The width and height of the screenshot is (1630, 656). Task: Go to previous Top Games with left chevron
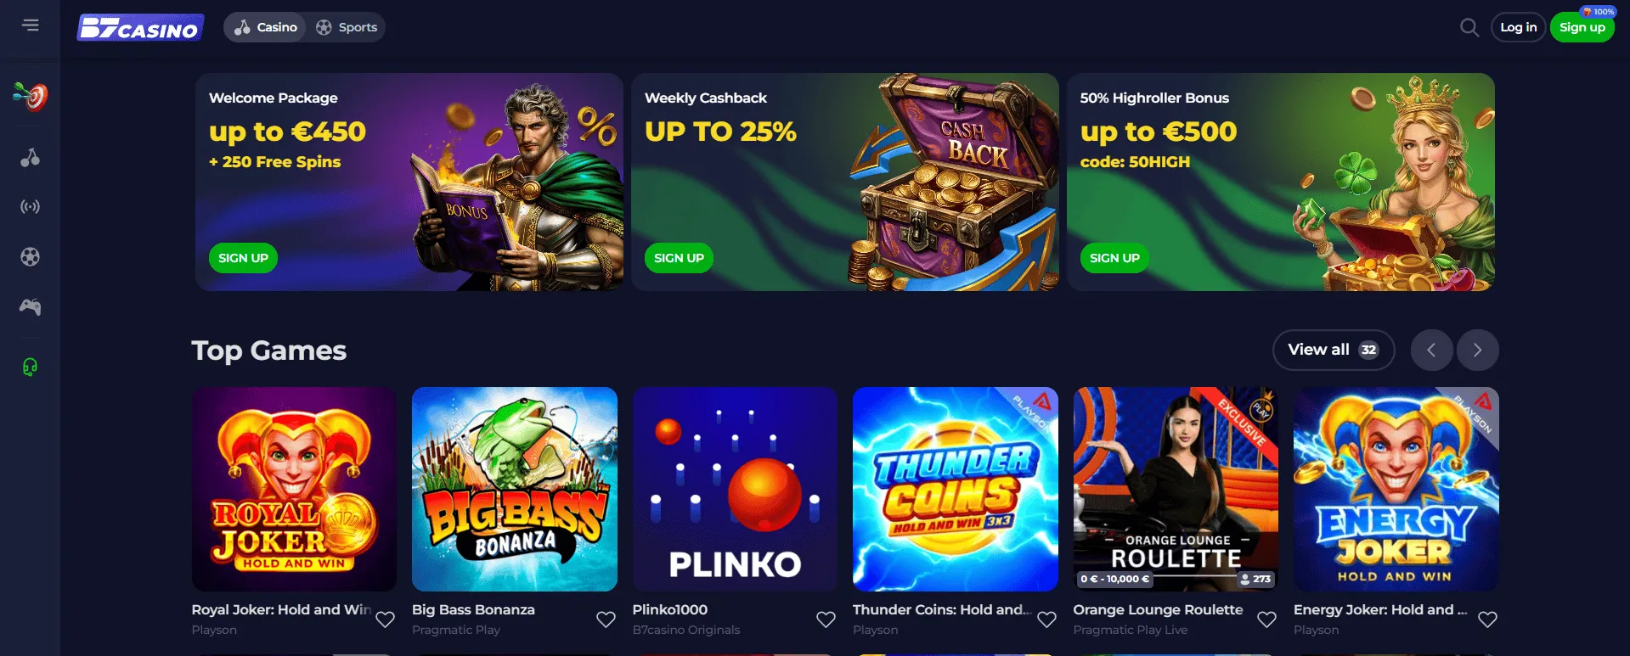(1431, 350)
